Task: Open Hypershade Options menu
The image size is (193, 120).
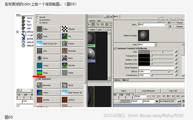Action: click(92, 21)
